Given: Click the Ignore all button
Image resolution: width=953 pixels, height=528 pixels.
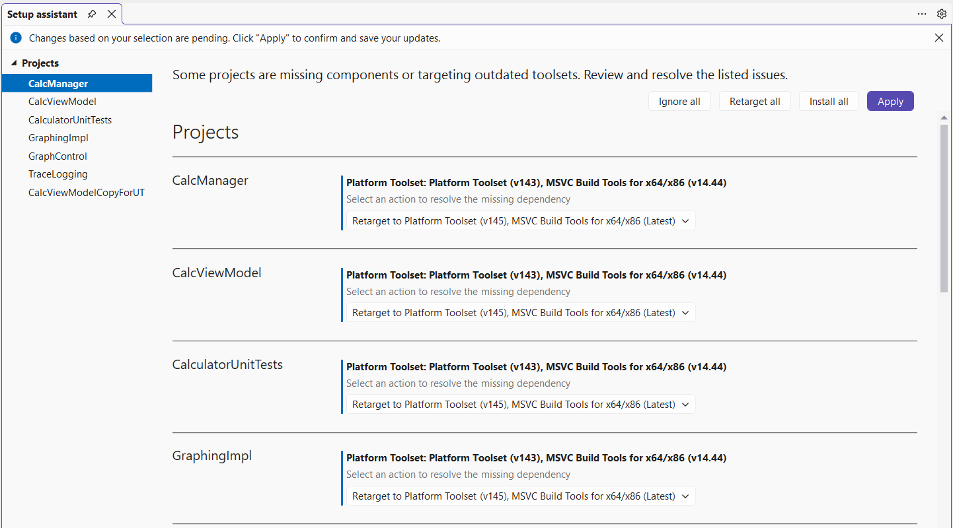Looking at the screenshot, I should tap(679, 101).
